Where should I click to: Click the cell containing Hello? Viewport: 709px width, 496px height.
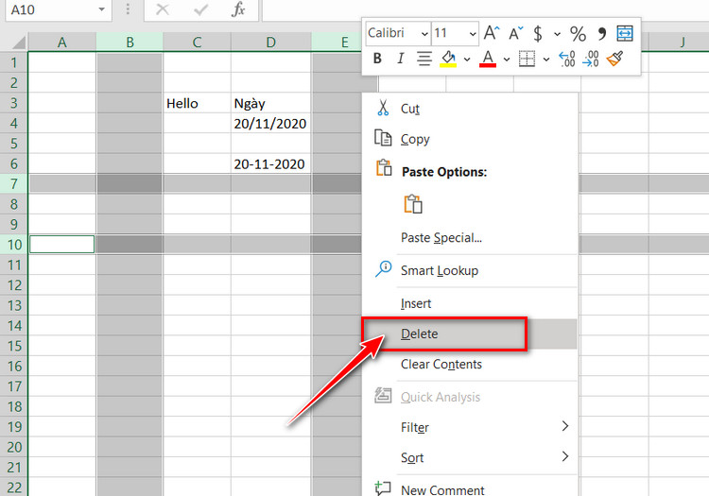point(197,103)
